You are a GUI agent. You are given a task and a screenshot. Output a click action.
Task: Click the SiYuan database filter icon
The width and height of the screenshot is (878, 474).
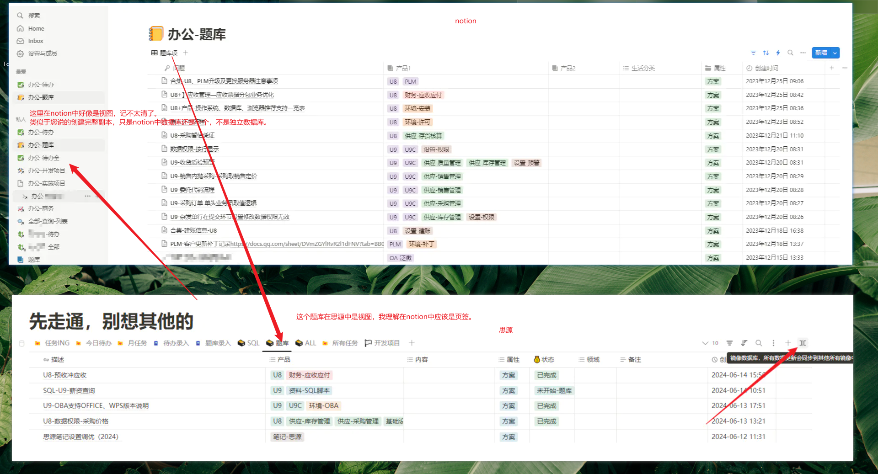[x=729, y=343]
